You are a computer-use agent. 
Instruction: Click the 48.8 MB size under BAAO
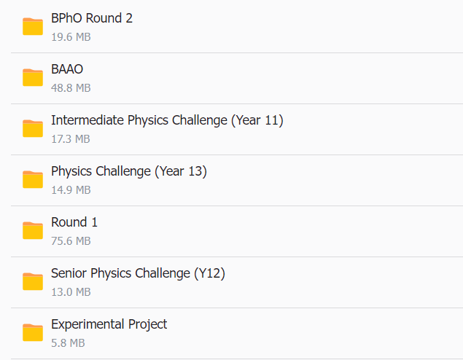(71, 87)
